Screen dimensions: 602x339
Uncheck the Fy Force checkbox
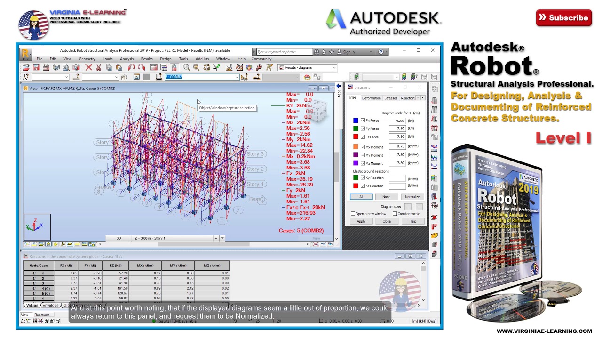click(x=363, y=129)
